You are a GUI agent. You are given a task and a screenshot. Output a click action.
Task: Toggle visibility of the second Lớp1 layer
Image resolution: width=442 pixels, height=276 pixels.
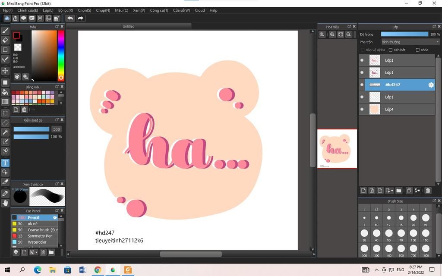pyautogui.click(x=362, y=72)
